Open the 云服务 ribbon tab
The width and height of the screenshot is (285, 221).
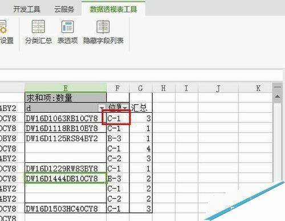(64, 9)
